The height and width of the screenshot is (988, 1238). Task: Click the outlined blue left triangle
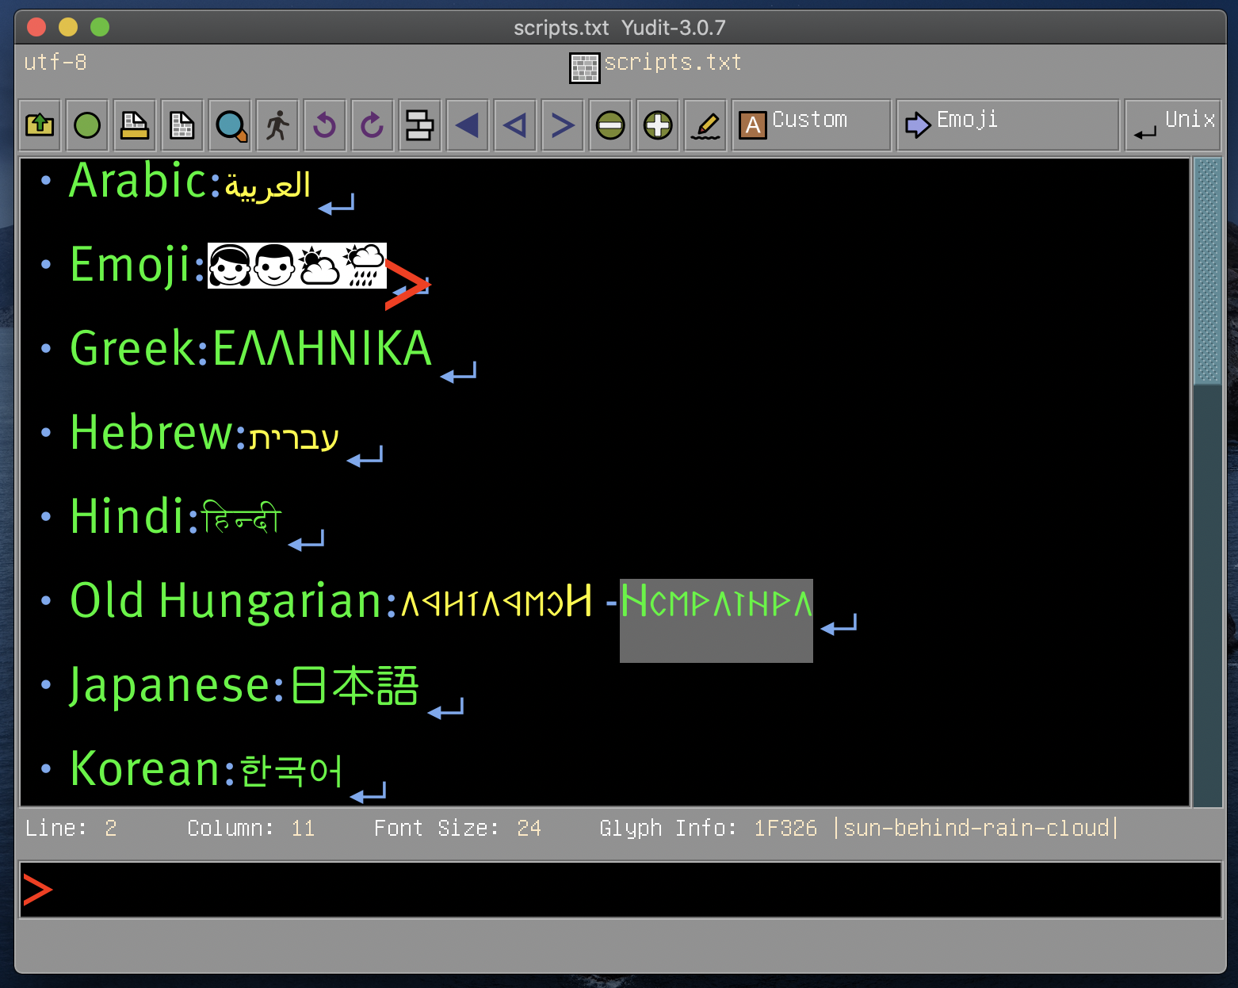pos(515,125)
